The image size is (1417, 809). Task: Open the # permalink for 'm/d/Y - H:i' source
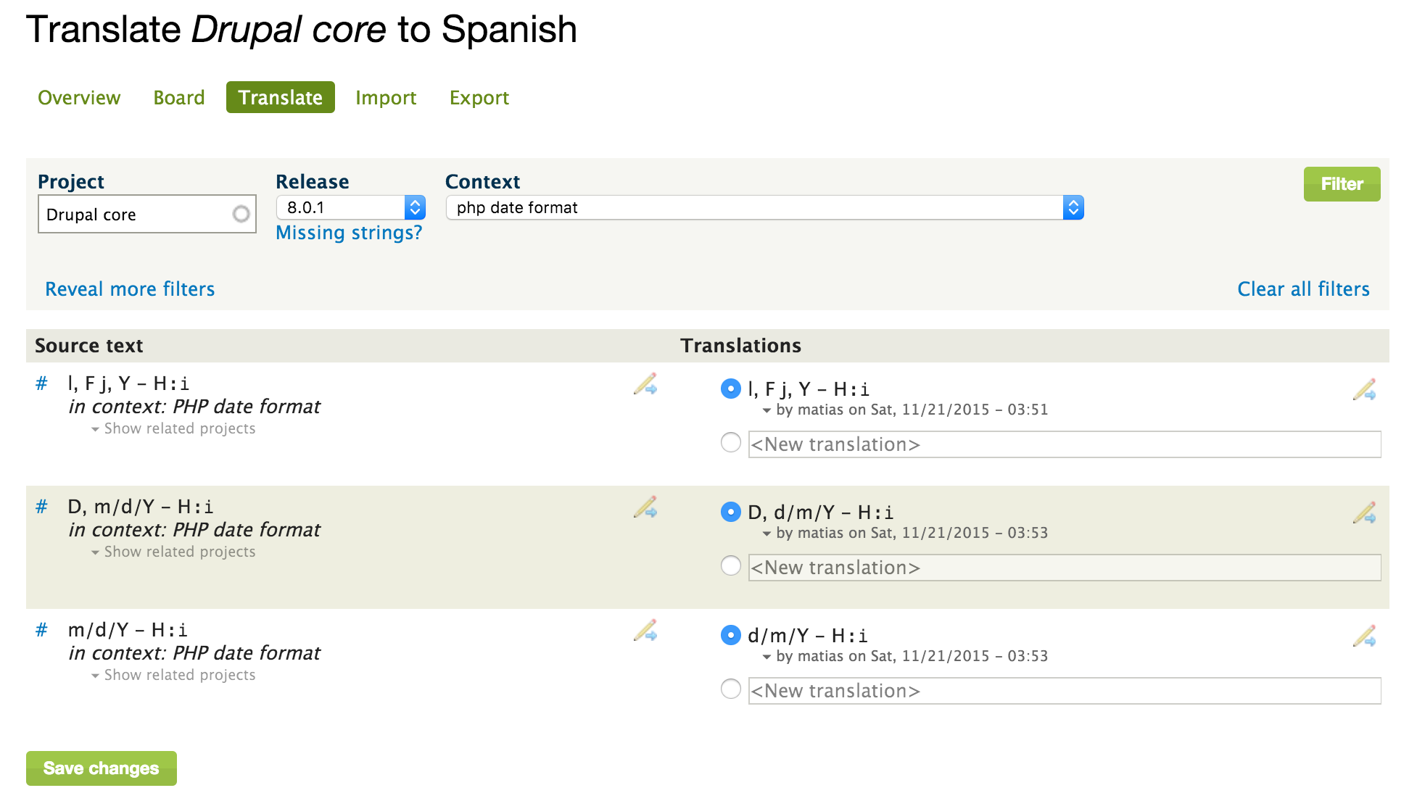tap(41, 630)
